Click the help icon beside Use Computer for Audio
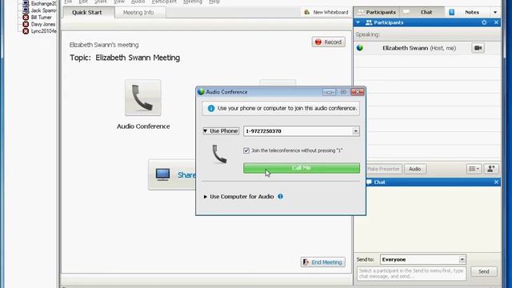512x288 pixels. pos(280,196)
